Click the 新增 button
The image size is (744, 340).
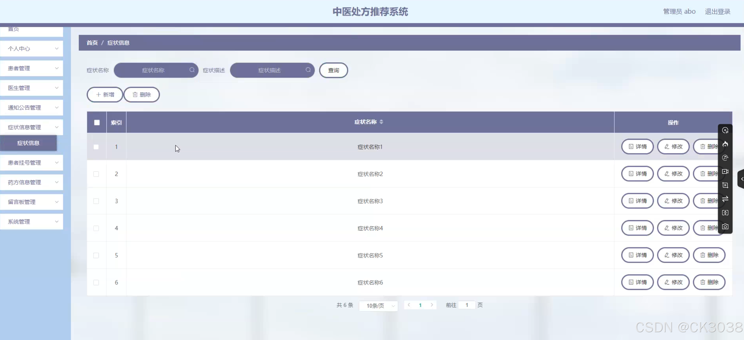tap(105, 94)
